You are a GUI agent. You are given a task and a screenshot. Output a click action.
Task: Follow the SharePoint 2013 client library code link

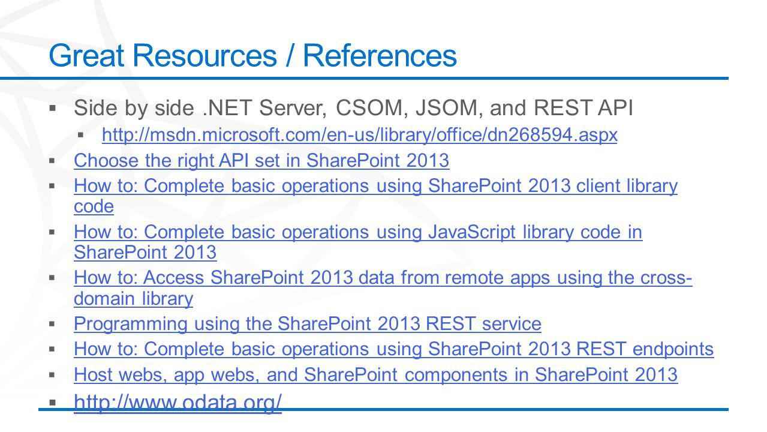coord(375,197)
